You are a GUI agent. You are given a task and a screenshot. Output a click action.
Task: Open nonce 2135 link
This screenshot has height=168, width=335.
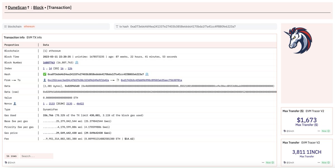coord(69,104)
